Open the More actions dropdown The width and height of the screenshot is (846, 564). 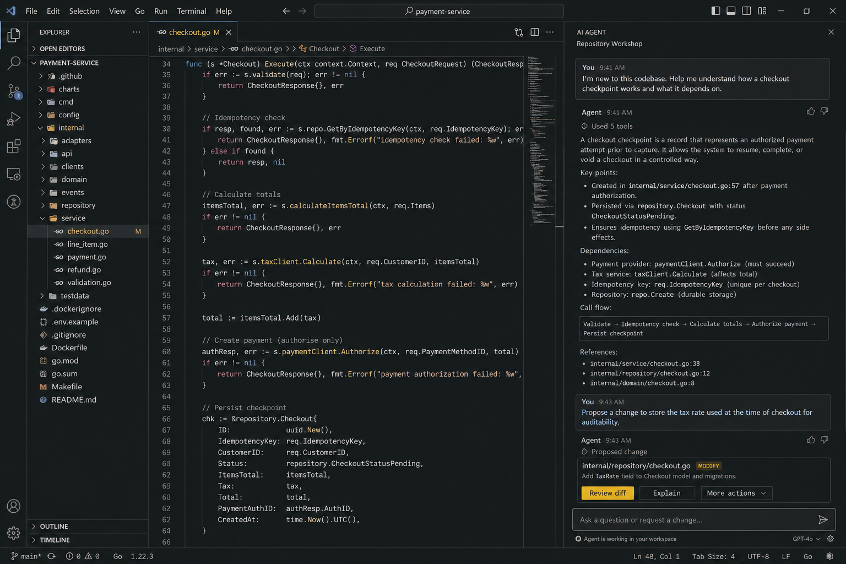(736, 493)
